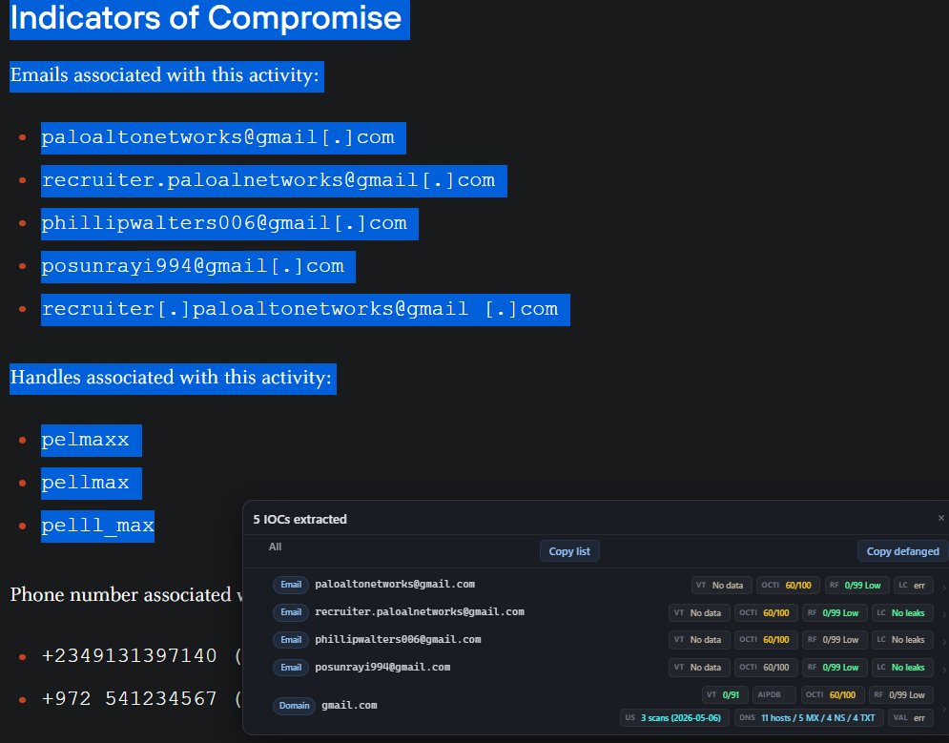949x743 pixels.
Task: Expand the gmail.com domain row chevron
Action: click(944, 707)
